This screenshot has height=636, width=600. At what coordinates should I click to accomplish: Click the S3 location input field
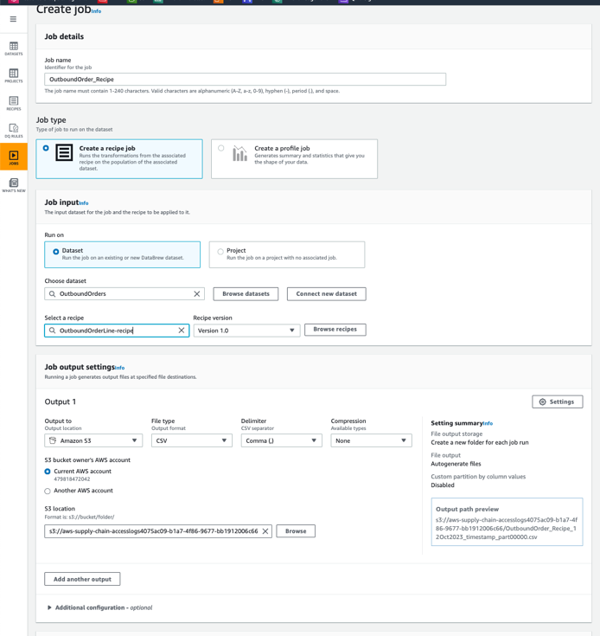(158, 531)
